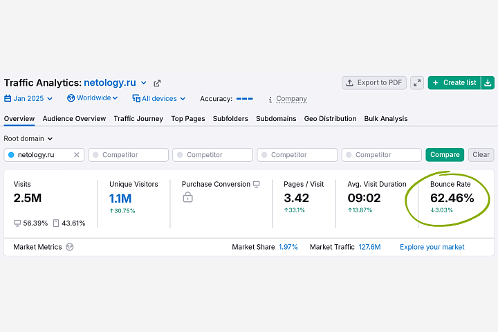Click the download icon beside Create list
498x332 pixels.
(488, 83)
